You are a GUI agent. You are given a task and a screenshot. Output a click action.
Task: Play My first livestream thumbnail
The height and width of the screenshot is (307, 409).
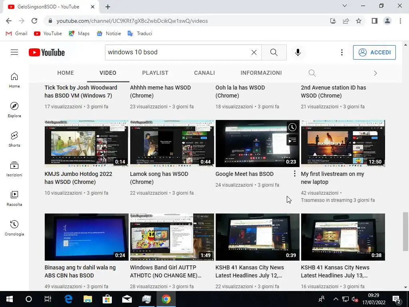pos(343,144)
